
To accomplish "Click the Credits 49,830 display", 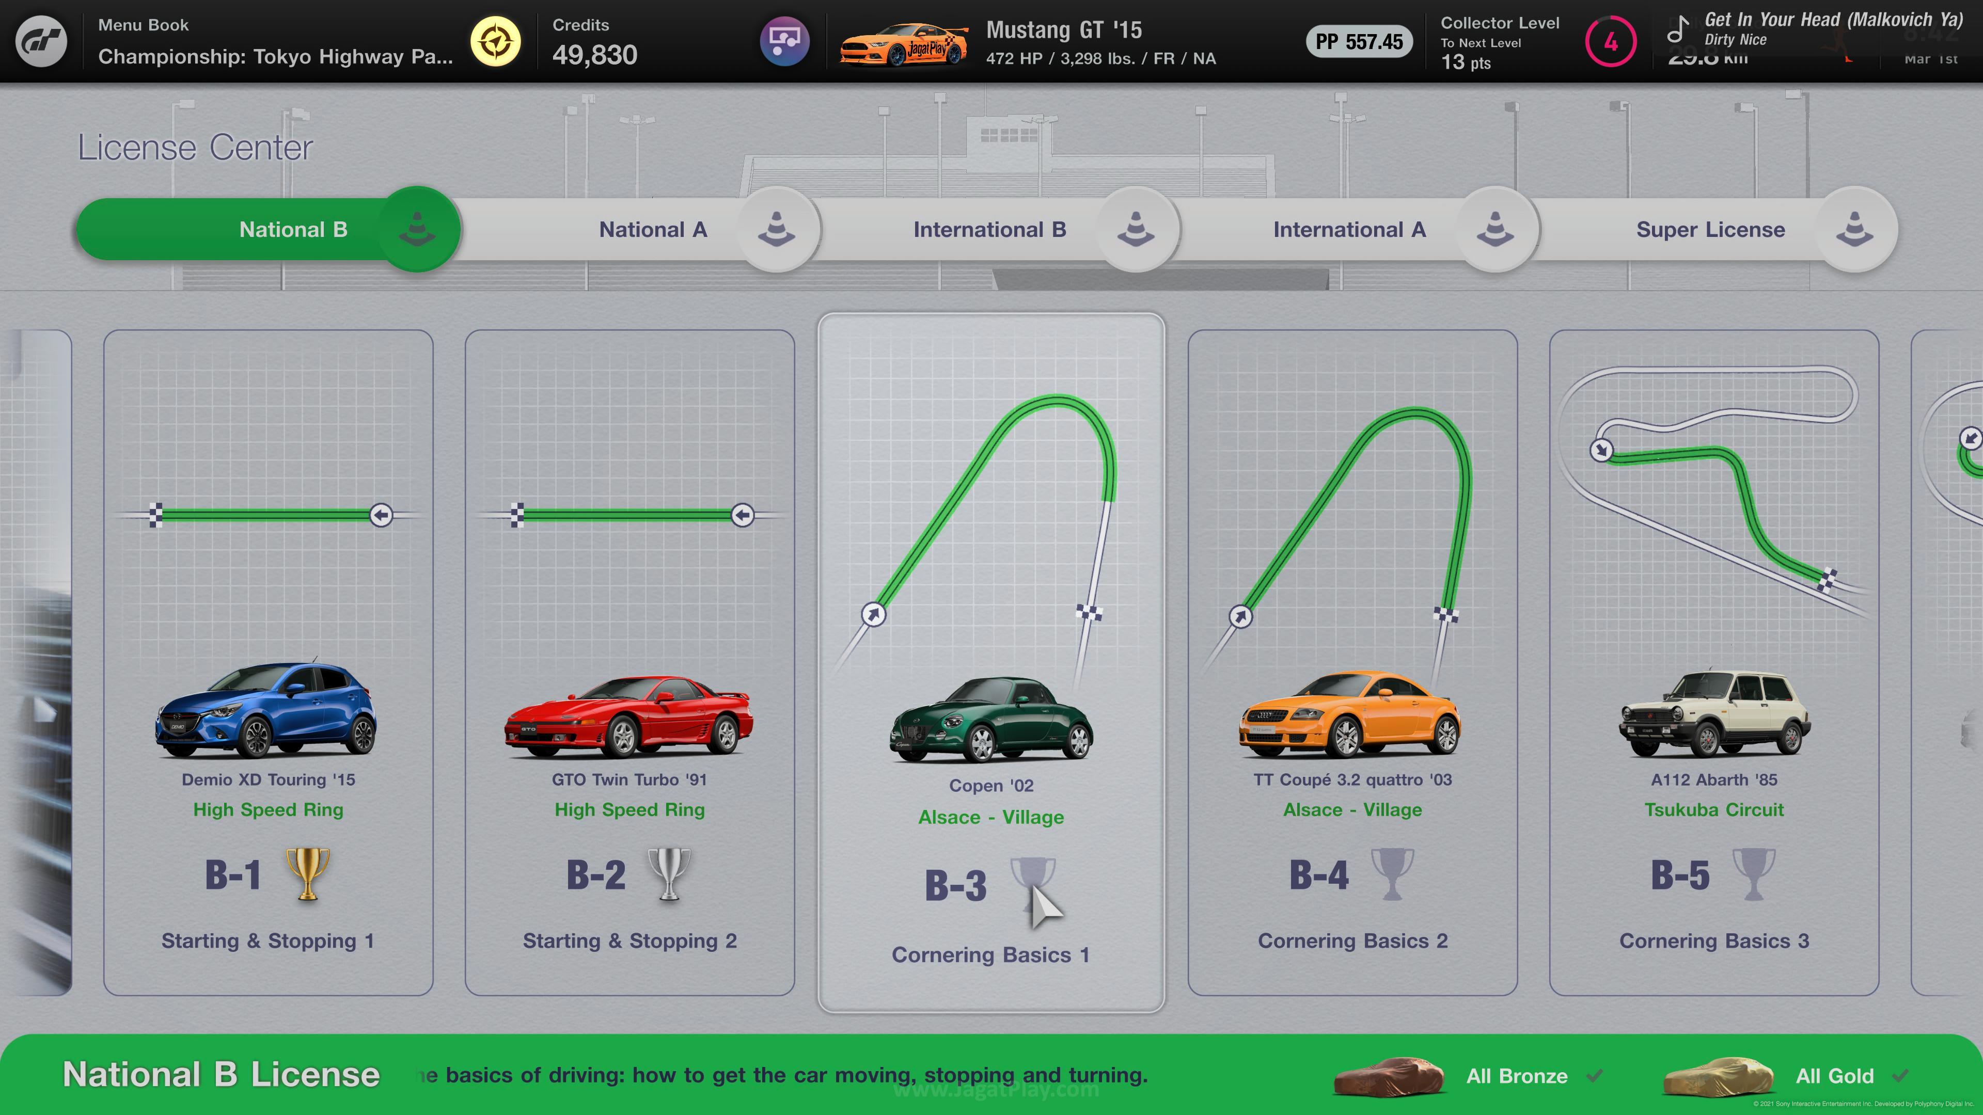I will 594,41.
